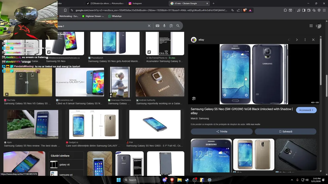328x184 pixels.
Task: Open the Google account avatar
Action: pos(319,26)
